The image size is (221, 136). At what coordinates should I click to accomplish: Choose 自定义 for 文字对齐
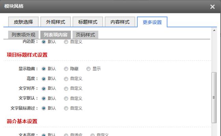[x=66, y=88]
